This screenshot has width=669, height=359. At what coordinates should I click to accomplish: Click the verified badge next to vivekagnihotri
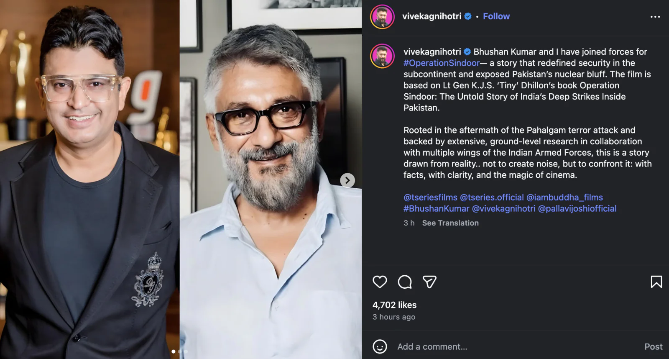click(468, 16)
